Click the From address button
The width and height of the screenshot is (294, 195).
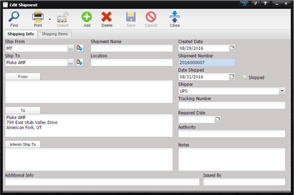coord(23,77)
